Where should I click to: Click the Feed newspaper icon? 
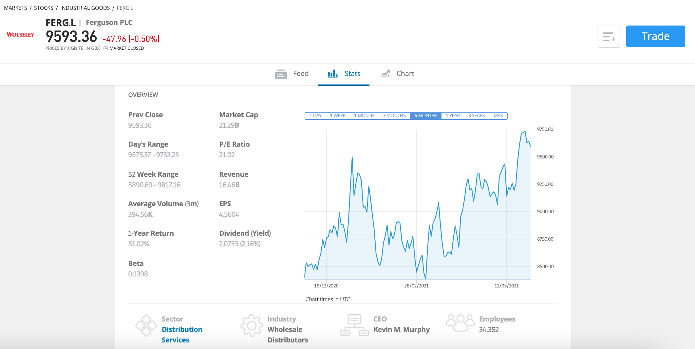pyautogui.click(x=281, y=74)
